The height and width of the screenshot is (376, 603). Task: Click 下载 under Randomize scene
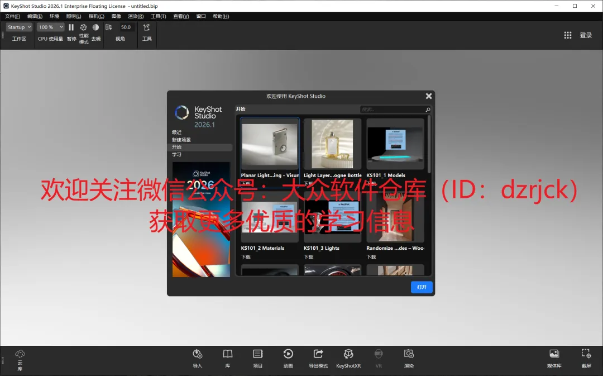(371, 256)
